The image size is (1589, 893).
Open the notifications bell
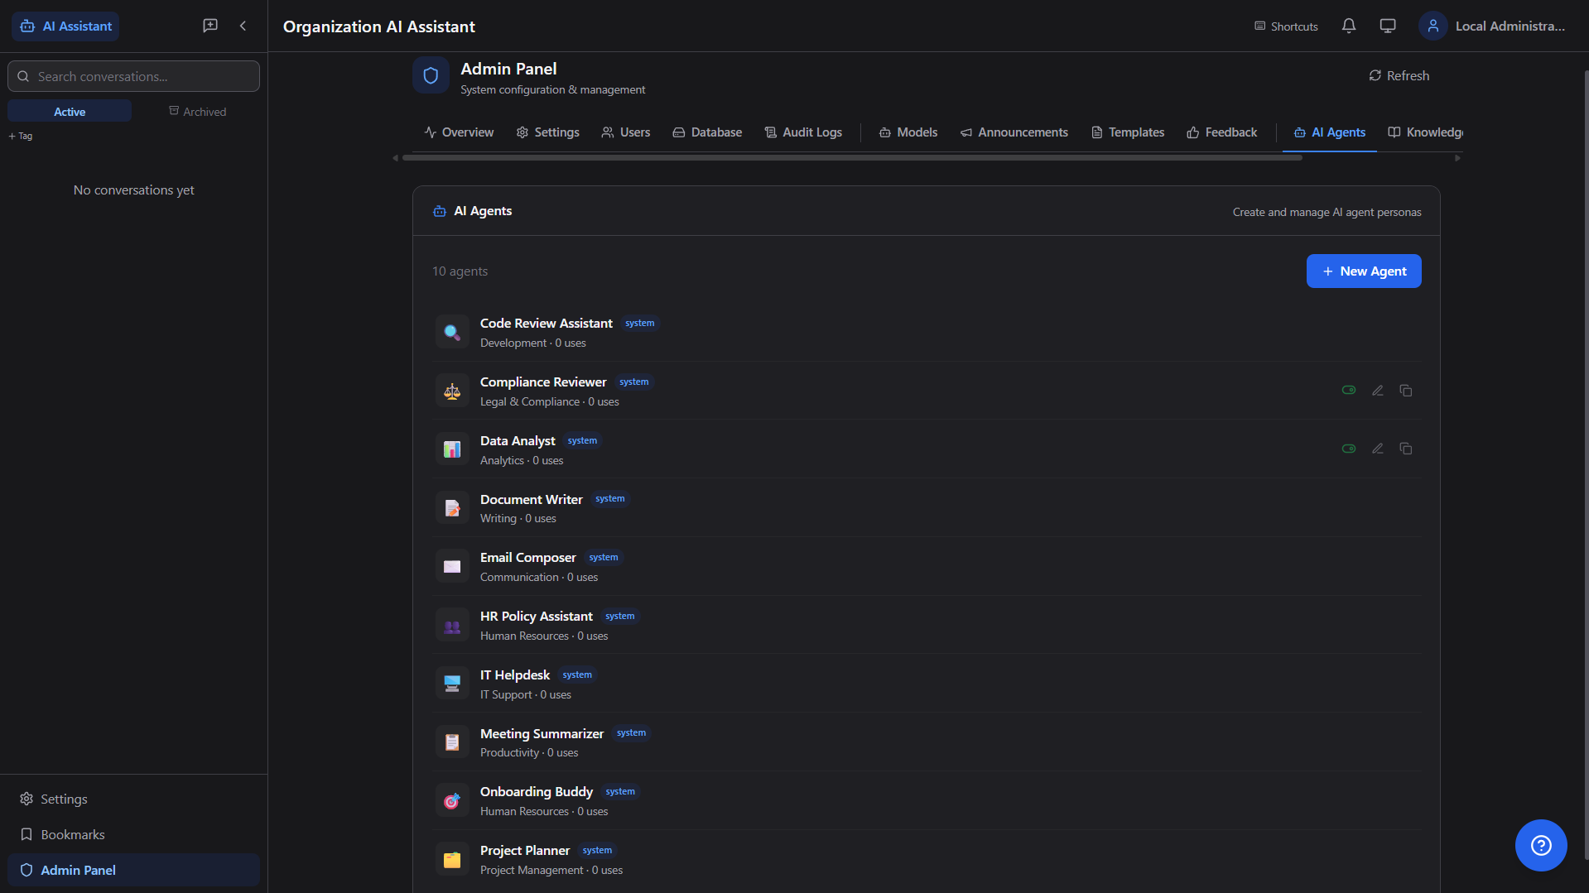(x=1348, y=26)
